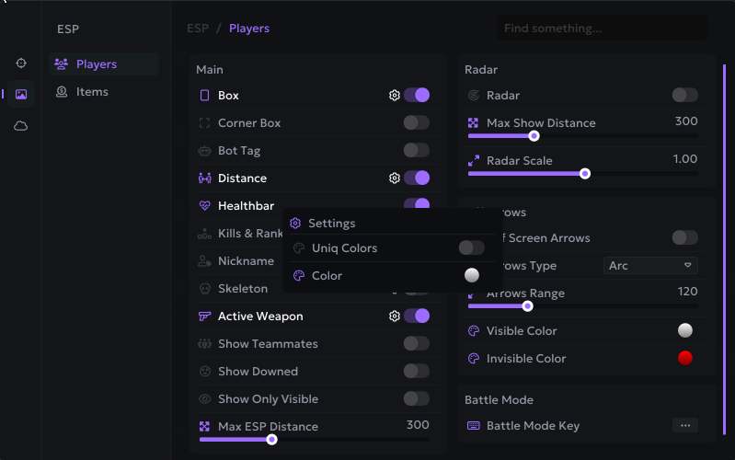Click the Active Weapon gear icon
Screen dimensions: 735x460
[x=395, y=316]
